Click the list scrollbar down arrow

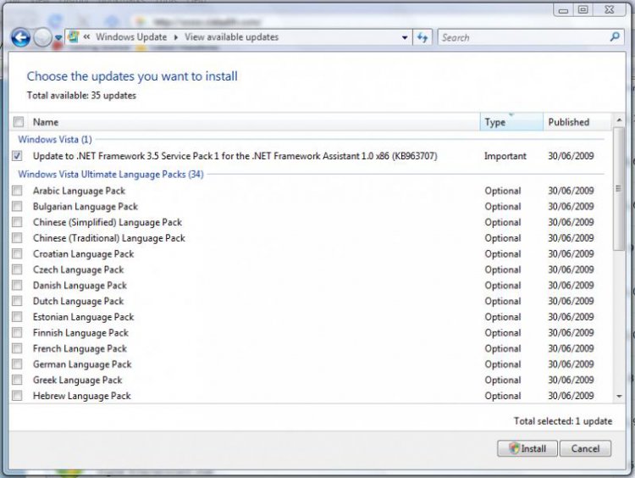coord(619,396)
